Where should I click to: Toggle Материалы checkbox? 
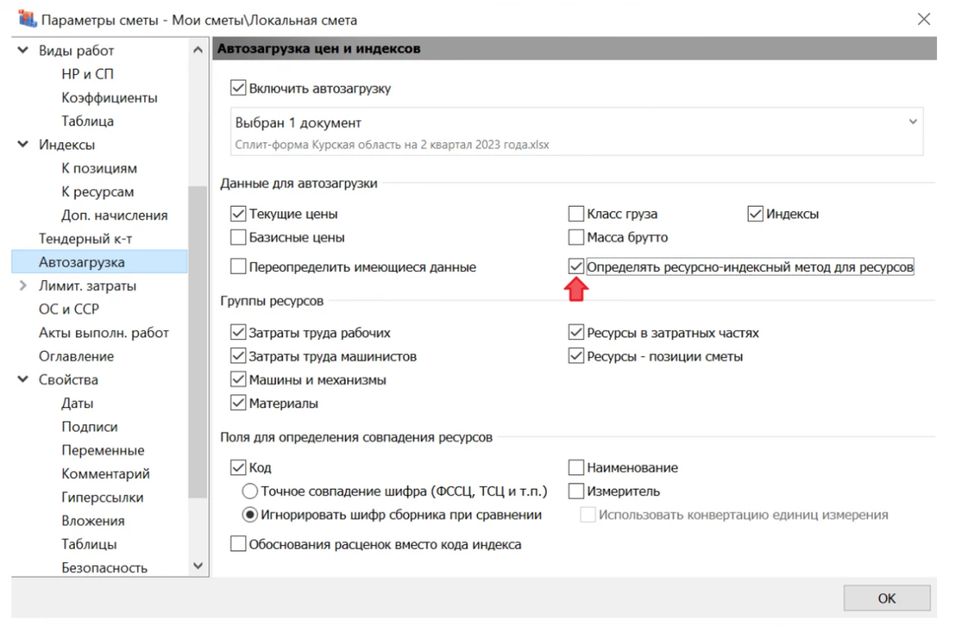(x=238, y=403)
